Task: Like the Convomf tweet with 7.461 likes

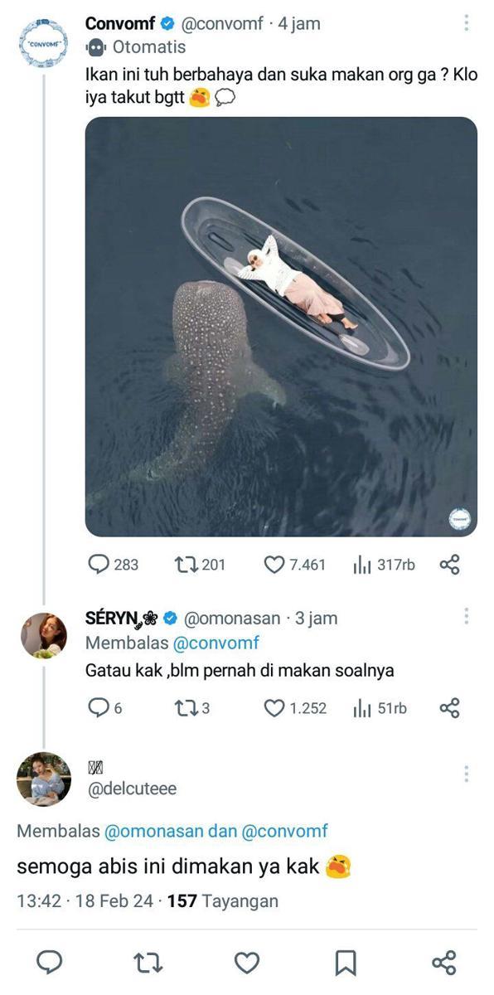Action: click(294, 565)
